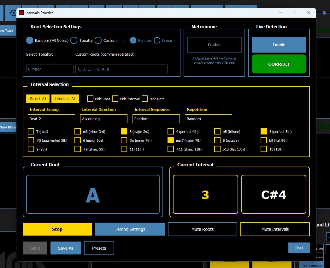Screen dimensions: 330x268
Task: Click the app icon in the title bar
Action: (x=21, y=13)
